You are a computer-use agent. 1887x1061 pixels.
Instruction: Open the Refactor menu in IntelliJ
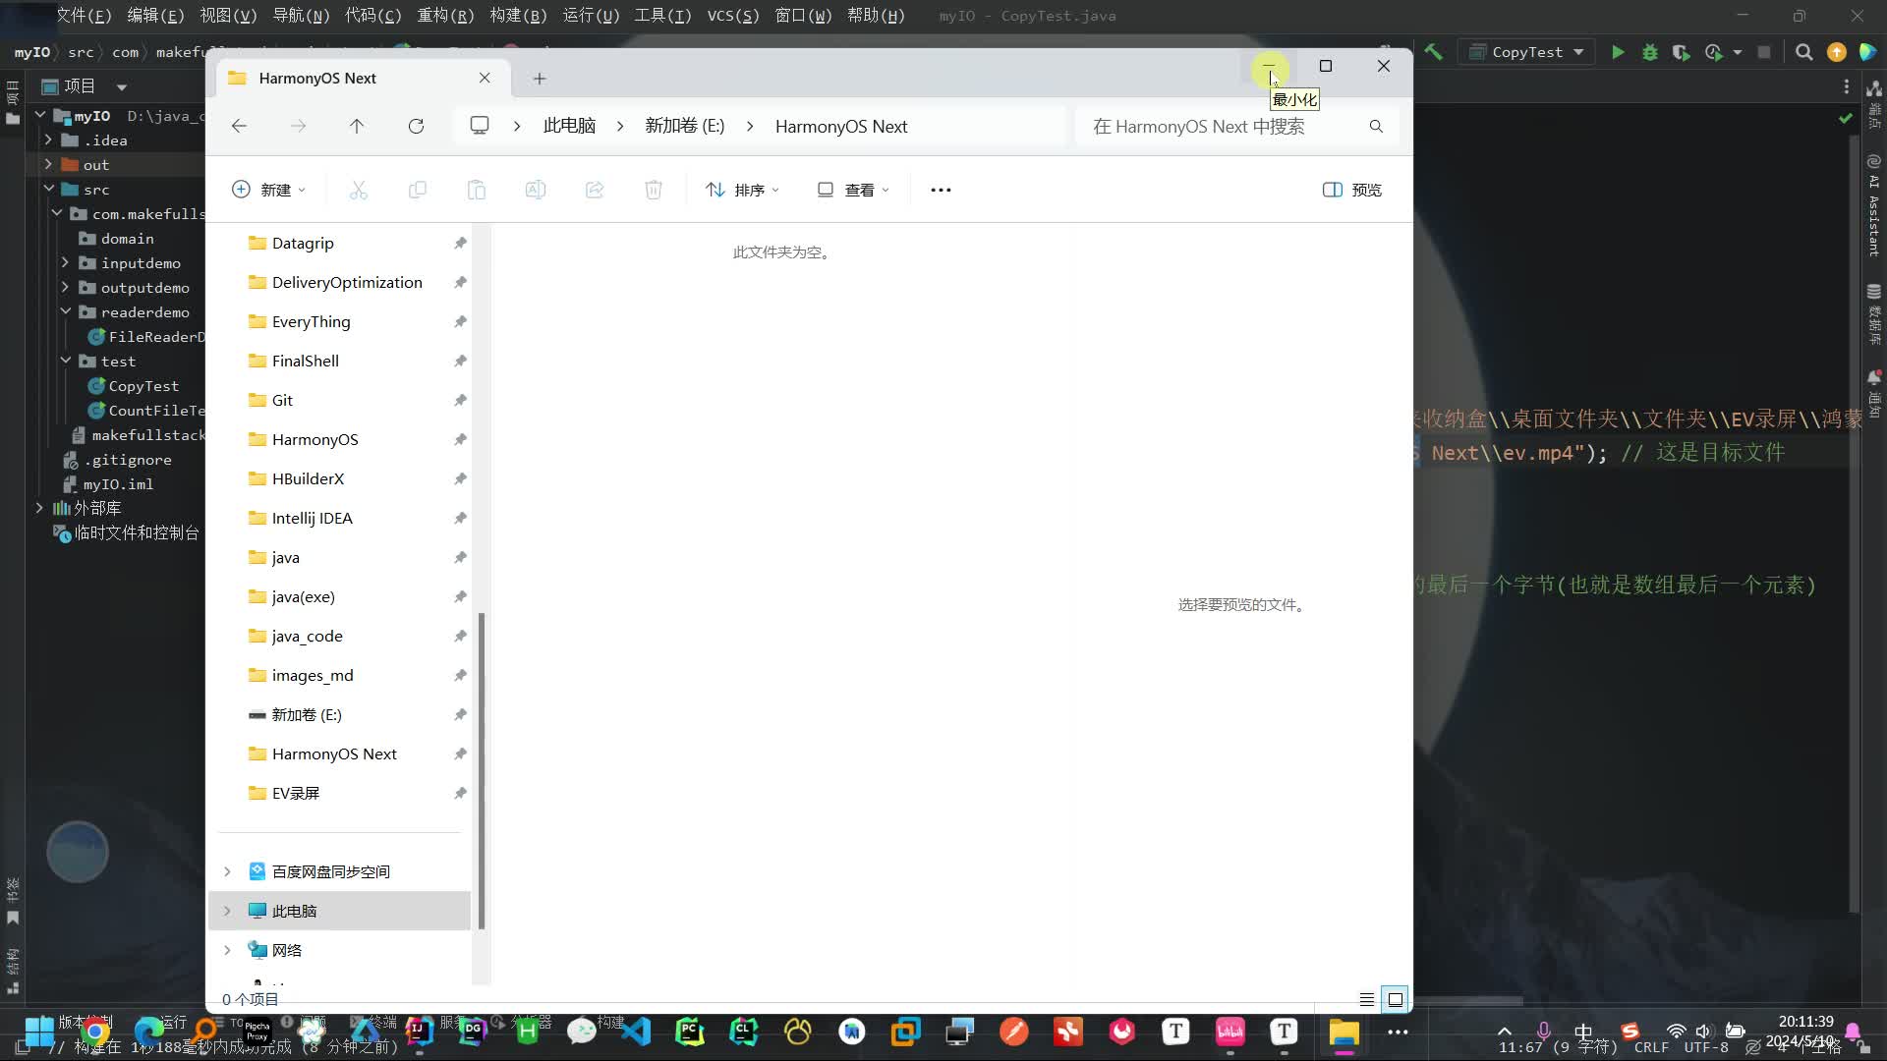(445, 16)
